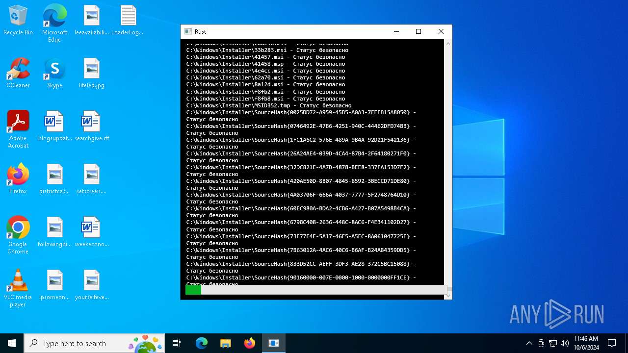The image size is (628, 353).
Task: Click the Rust window scrollbar up arrow
Action: pyautogui.click(x=448, y=44)
